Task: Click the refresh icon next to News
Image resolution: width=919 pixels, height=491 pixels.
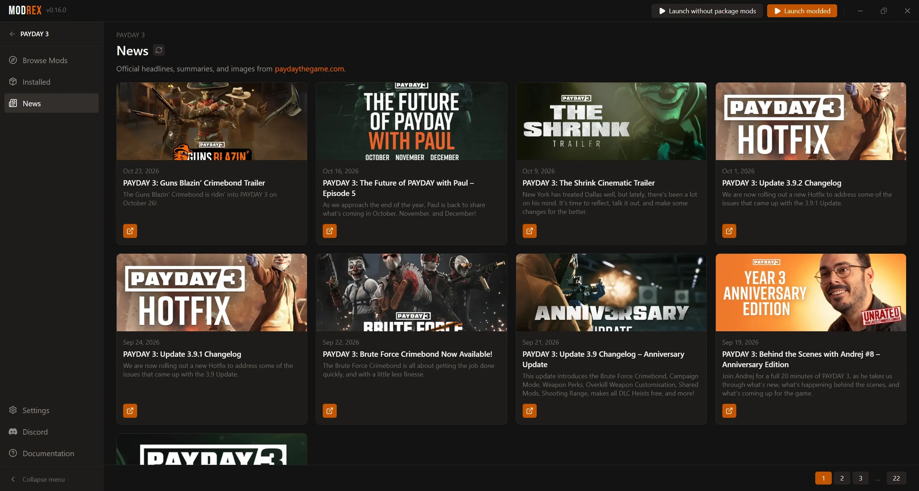Action: 159,50
